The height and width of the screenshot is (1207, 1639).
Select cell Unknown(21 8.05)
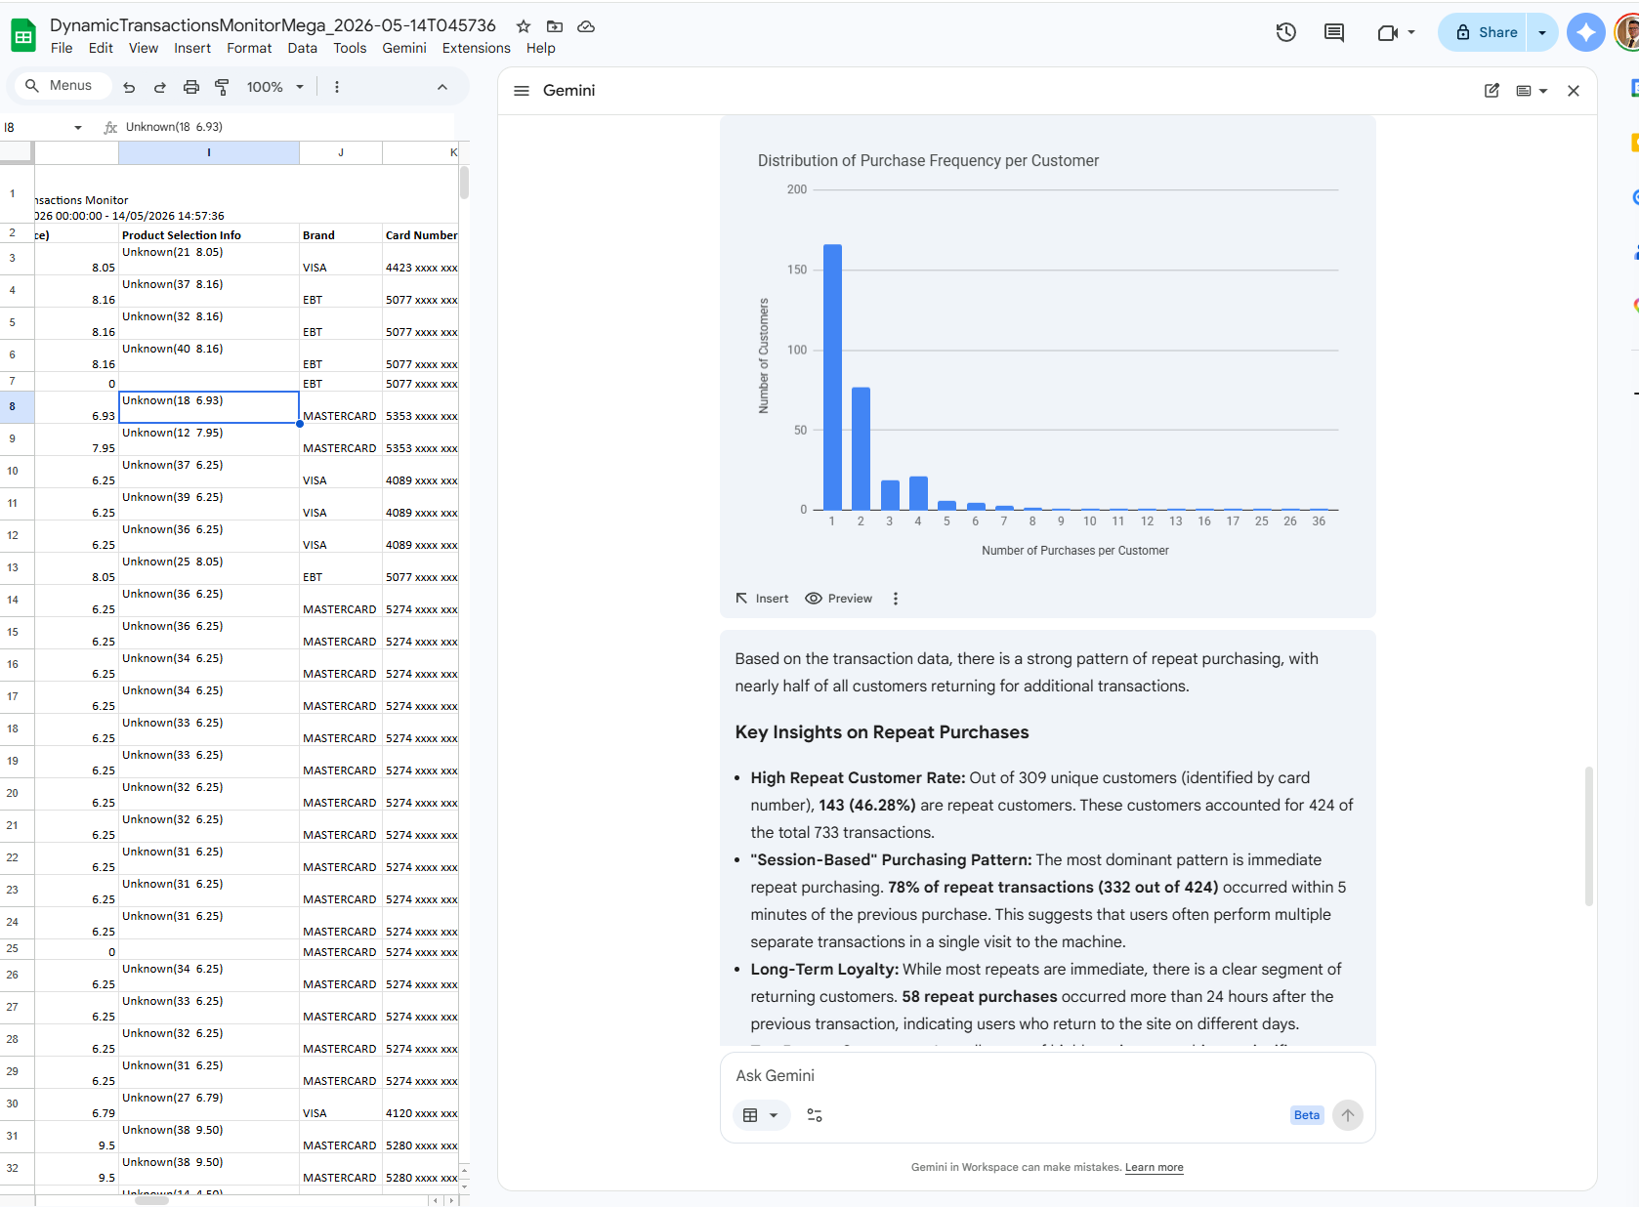click(x=209, y=259)
